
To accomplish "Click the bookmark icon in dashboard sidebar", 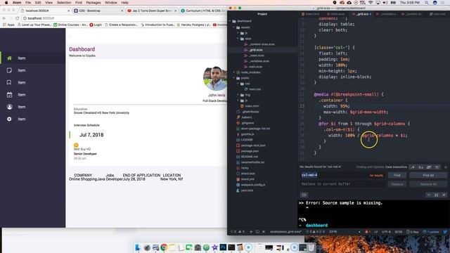I will 9,83.
